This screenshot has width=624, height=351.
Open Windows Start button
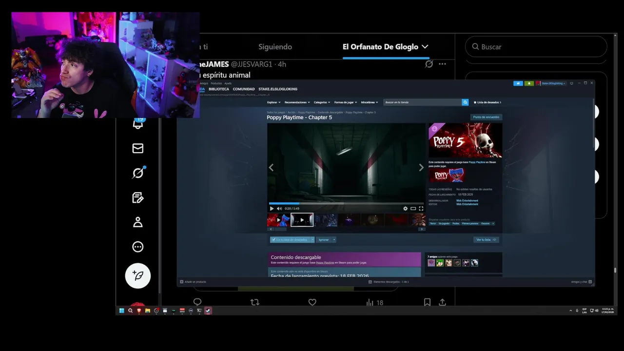pos(121,311)
